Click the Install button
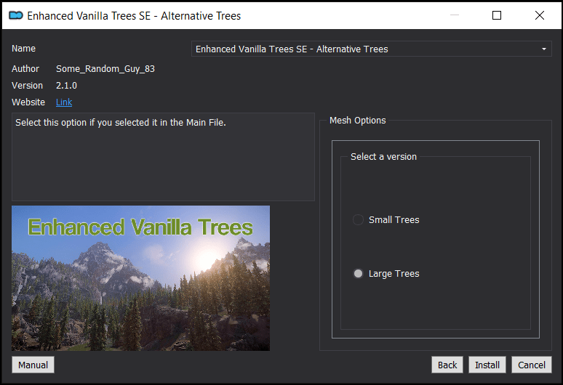This screenshot has height=385, width=563. (x=487, y=365)
